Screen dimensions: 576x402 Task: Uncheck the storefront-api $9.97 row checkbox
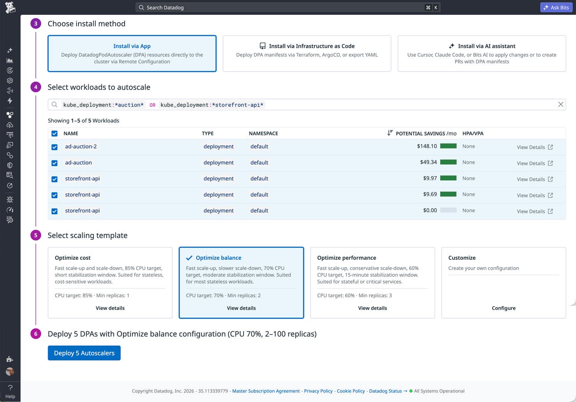coord(54,179)
